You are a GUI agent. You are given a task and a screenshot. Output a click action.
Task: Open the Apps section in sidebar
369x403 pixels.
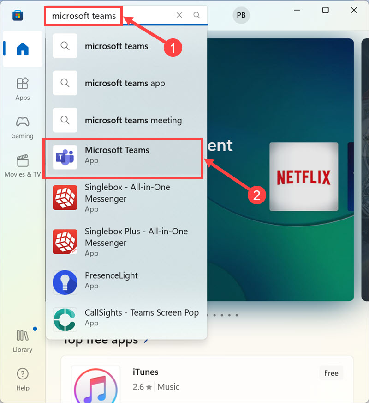point(22,88)
